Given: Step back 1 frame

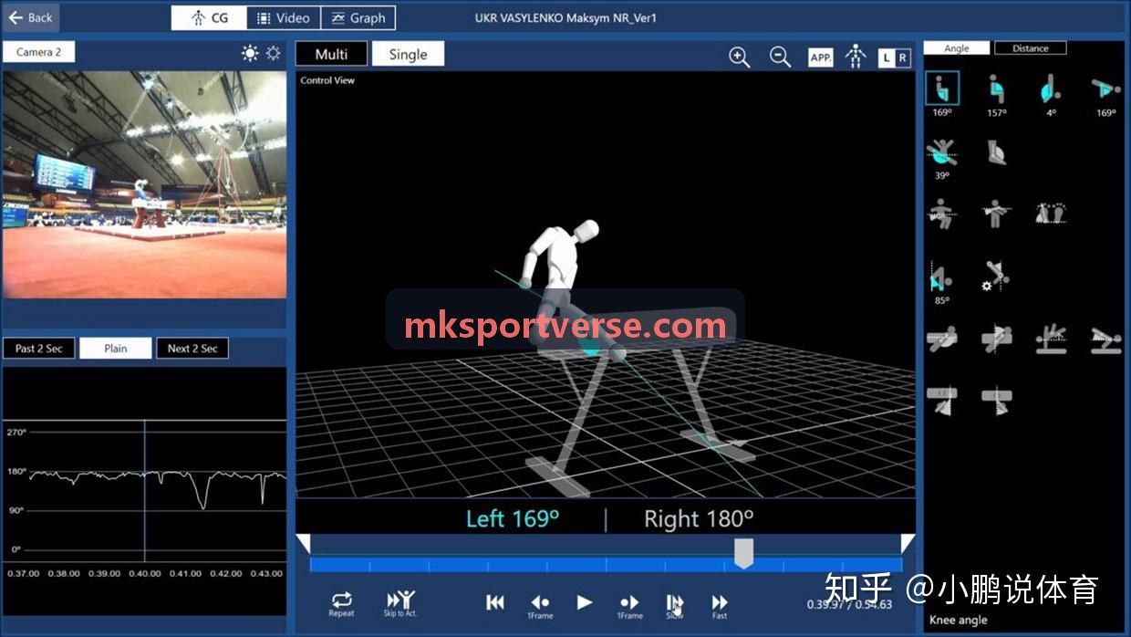Looking at the screenshot, I should pos(540,605).
